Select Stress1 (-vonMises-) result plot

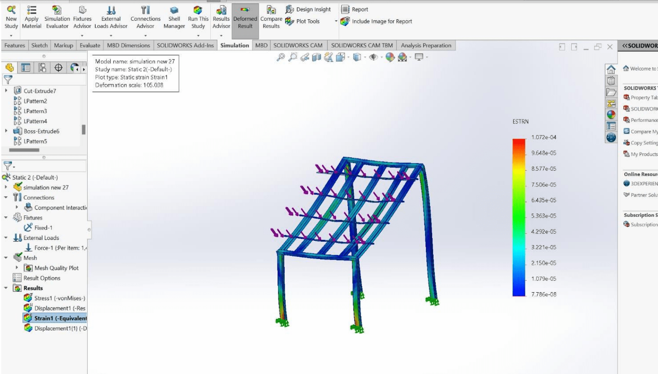(59, 298)
